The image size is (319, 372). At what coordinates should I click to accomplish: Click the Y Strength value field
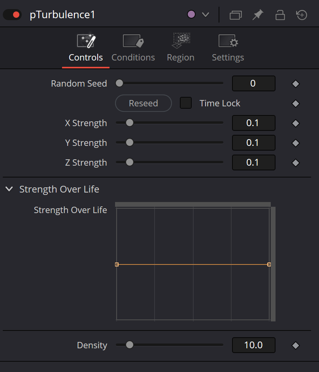pyautogui.click(x=253, y=143)
